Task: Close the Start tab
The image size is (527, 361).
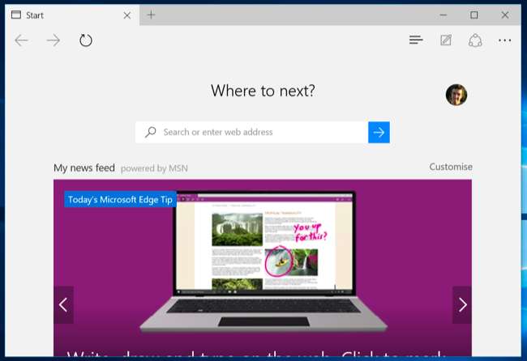Action: tap(127, 15)
